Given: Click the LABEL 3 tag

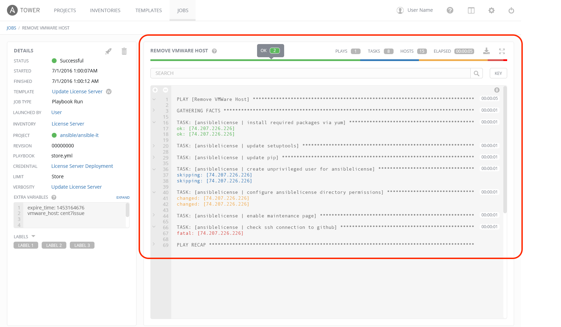Looking at the screenshot, I should (x=82, y=245).
